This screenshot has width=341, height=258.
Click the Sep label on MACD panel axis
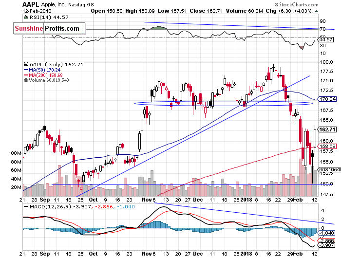45,254
